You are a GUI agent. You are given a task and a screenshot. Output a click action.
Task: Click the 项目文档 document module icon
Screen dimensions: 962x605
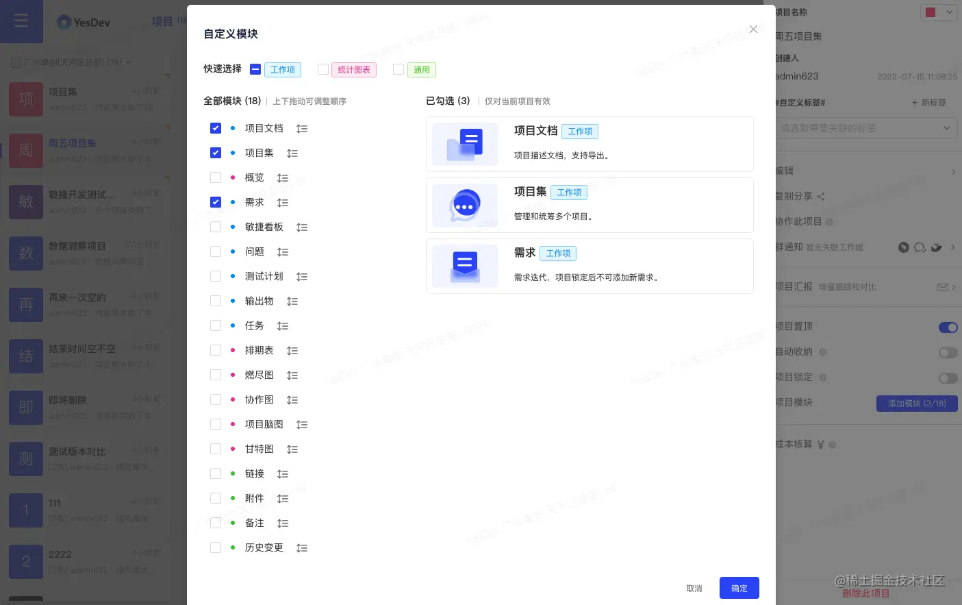(465, 144)
